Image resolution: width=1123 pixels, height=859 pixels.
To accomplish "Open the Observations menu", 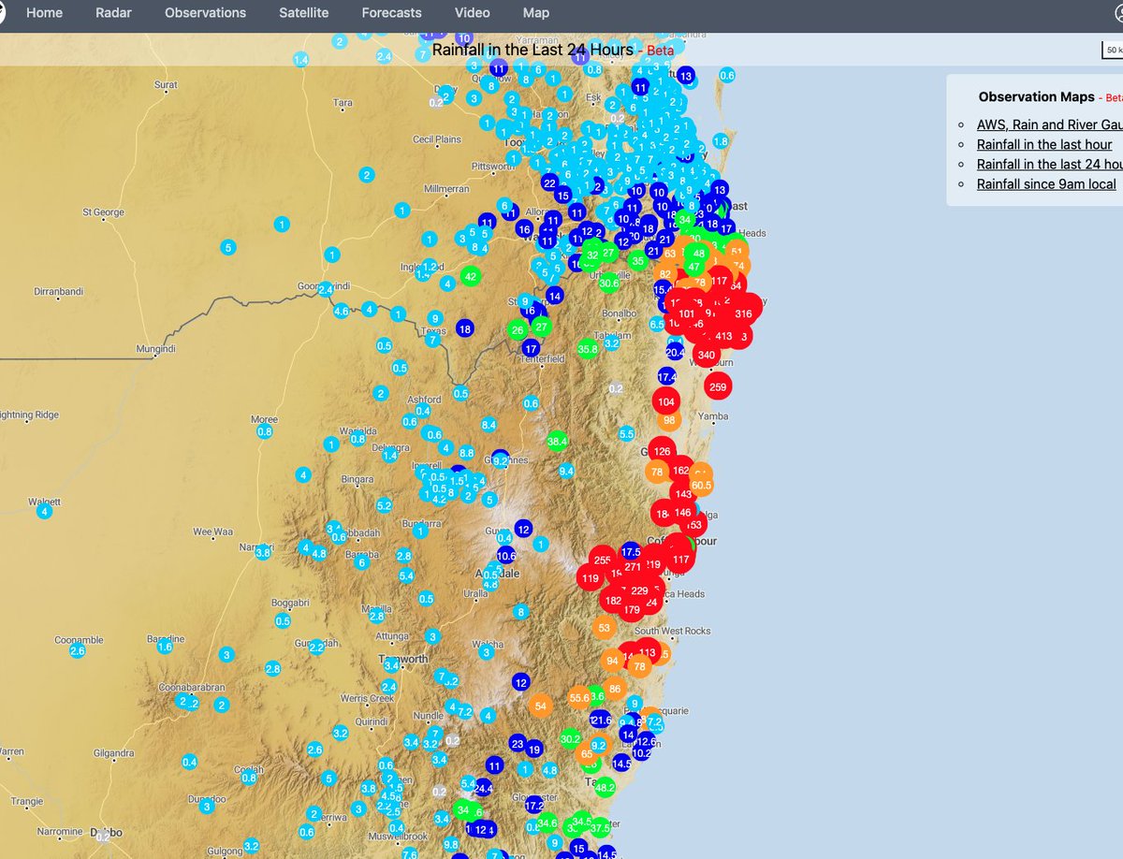I will [x=206, y=13].
